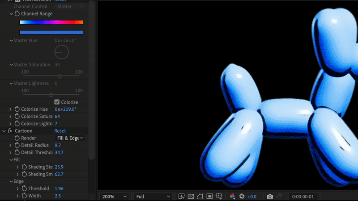Open the 200% magnification dropdown
The width and height of the screenshot is (358, 201).
(114, 197)
